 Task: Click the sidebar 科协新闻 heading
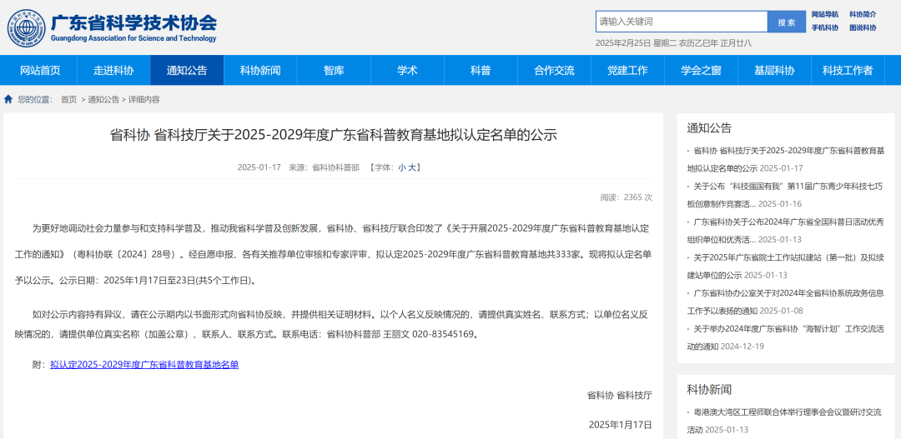coord(709,390)
